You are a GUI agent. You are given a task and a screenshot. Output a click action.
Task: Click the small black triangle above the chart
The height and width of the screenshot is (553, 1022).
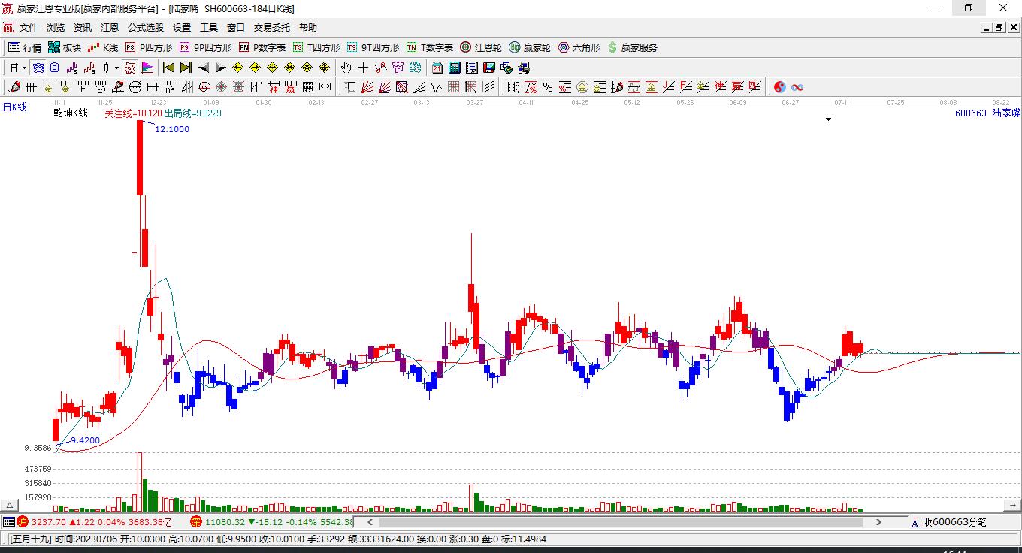[829, 119]
